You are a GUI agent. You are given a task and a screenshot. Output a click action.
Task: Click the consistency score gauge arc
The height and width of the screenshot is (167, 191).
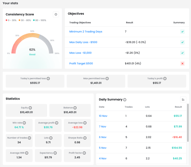pos(32,35)
